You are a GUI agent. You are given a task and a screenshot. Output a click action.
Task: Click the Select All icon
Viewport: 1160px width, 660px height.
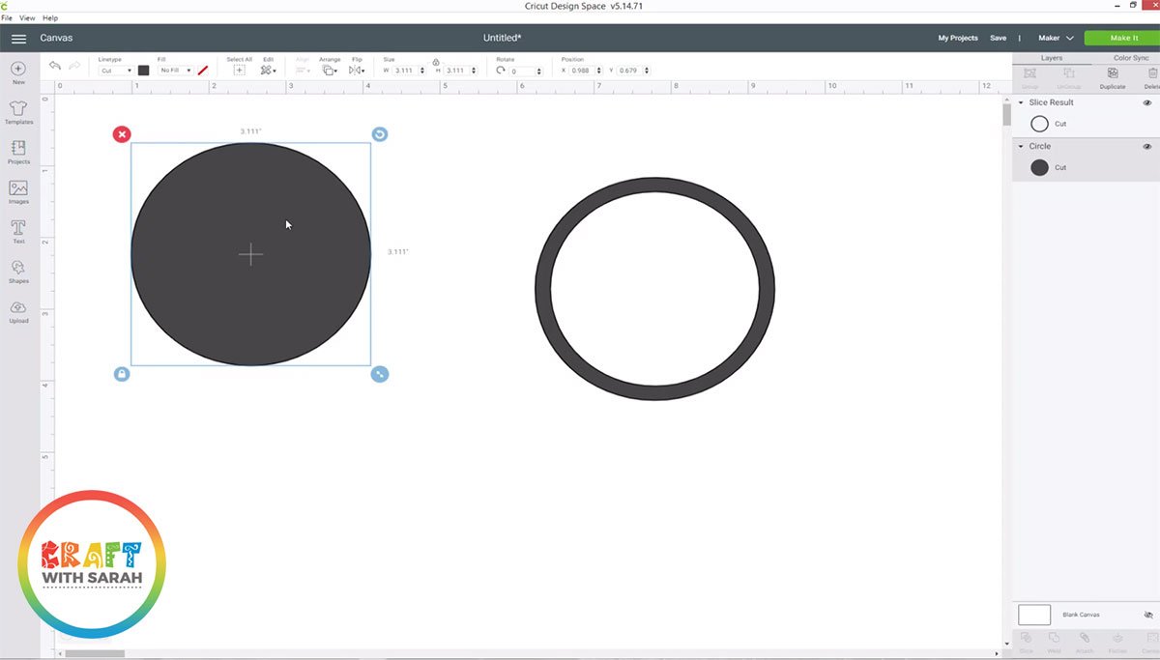click(x=239, y=70)
